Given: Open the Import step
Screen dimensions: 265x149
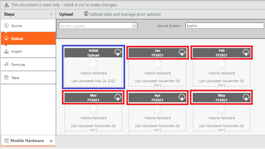Looking at the screenshot, I should tap(16, 51).
